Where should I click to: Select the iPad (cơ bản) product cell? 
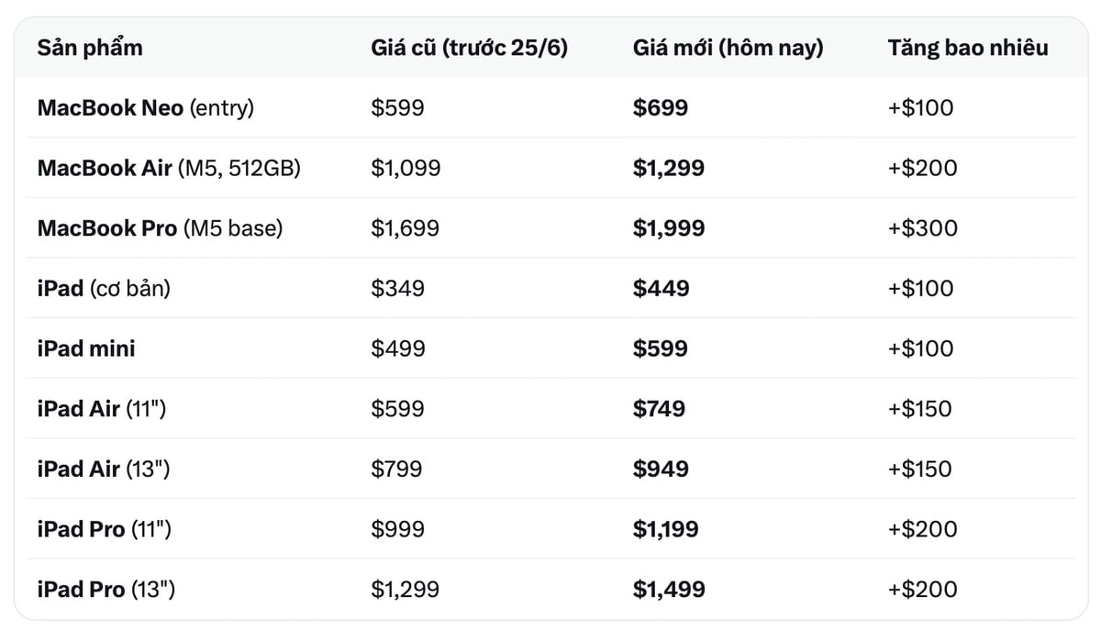(x=104, y=289)
